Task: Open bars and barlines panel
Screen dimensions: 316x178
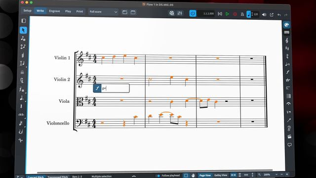Action: 288,96
